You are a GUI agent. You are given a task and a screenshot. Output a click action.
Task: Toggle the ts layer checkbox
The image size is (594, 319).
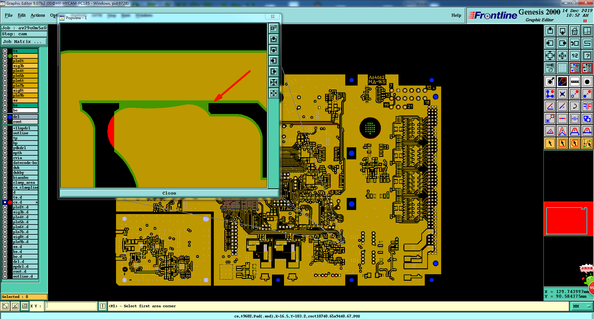click(x=5, y=51)
